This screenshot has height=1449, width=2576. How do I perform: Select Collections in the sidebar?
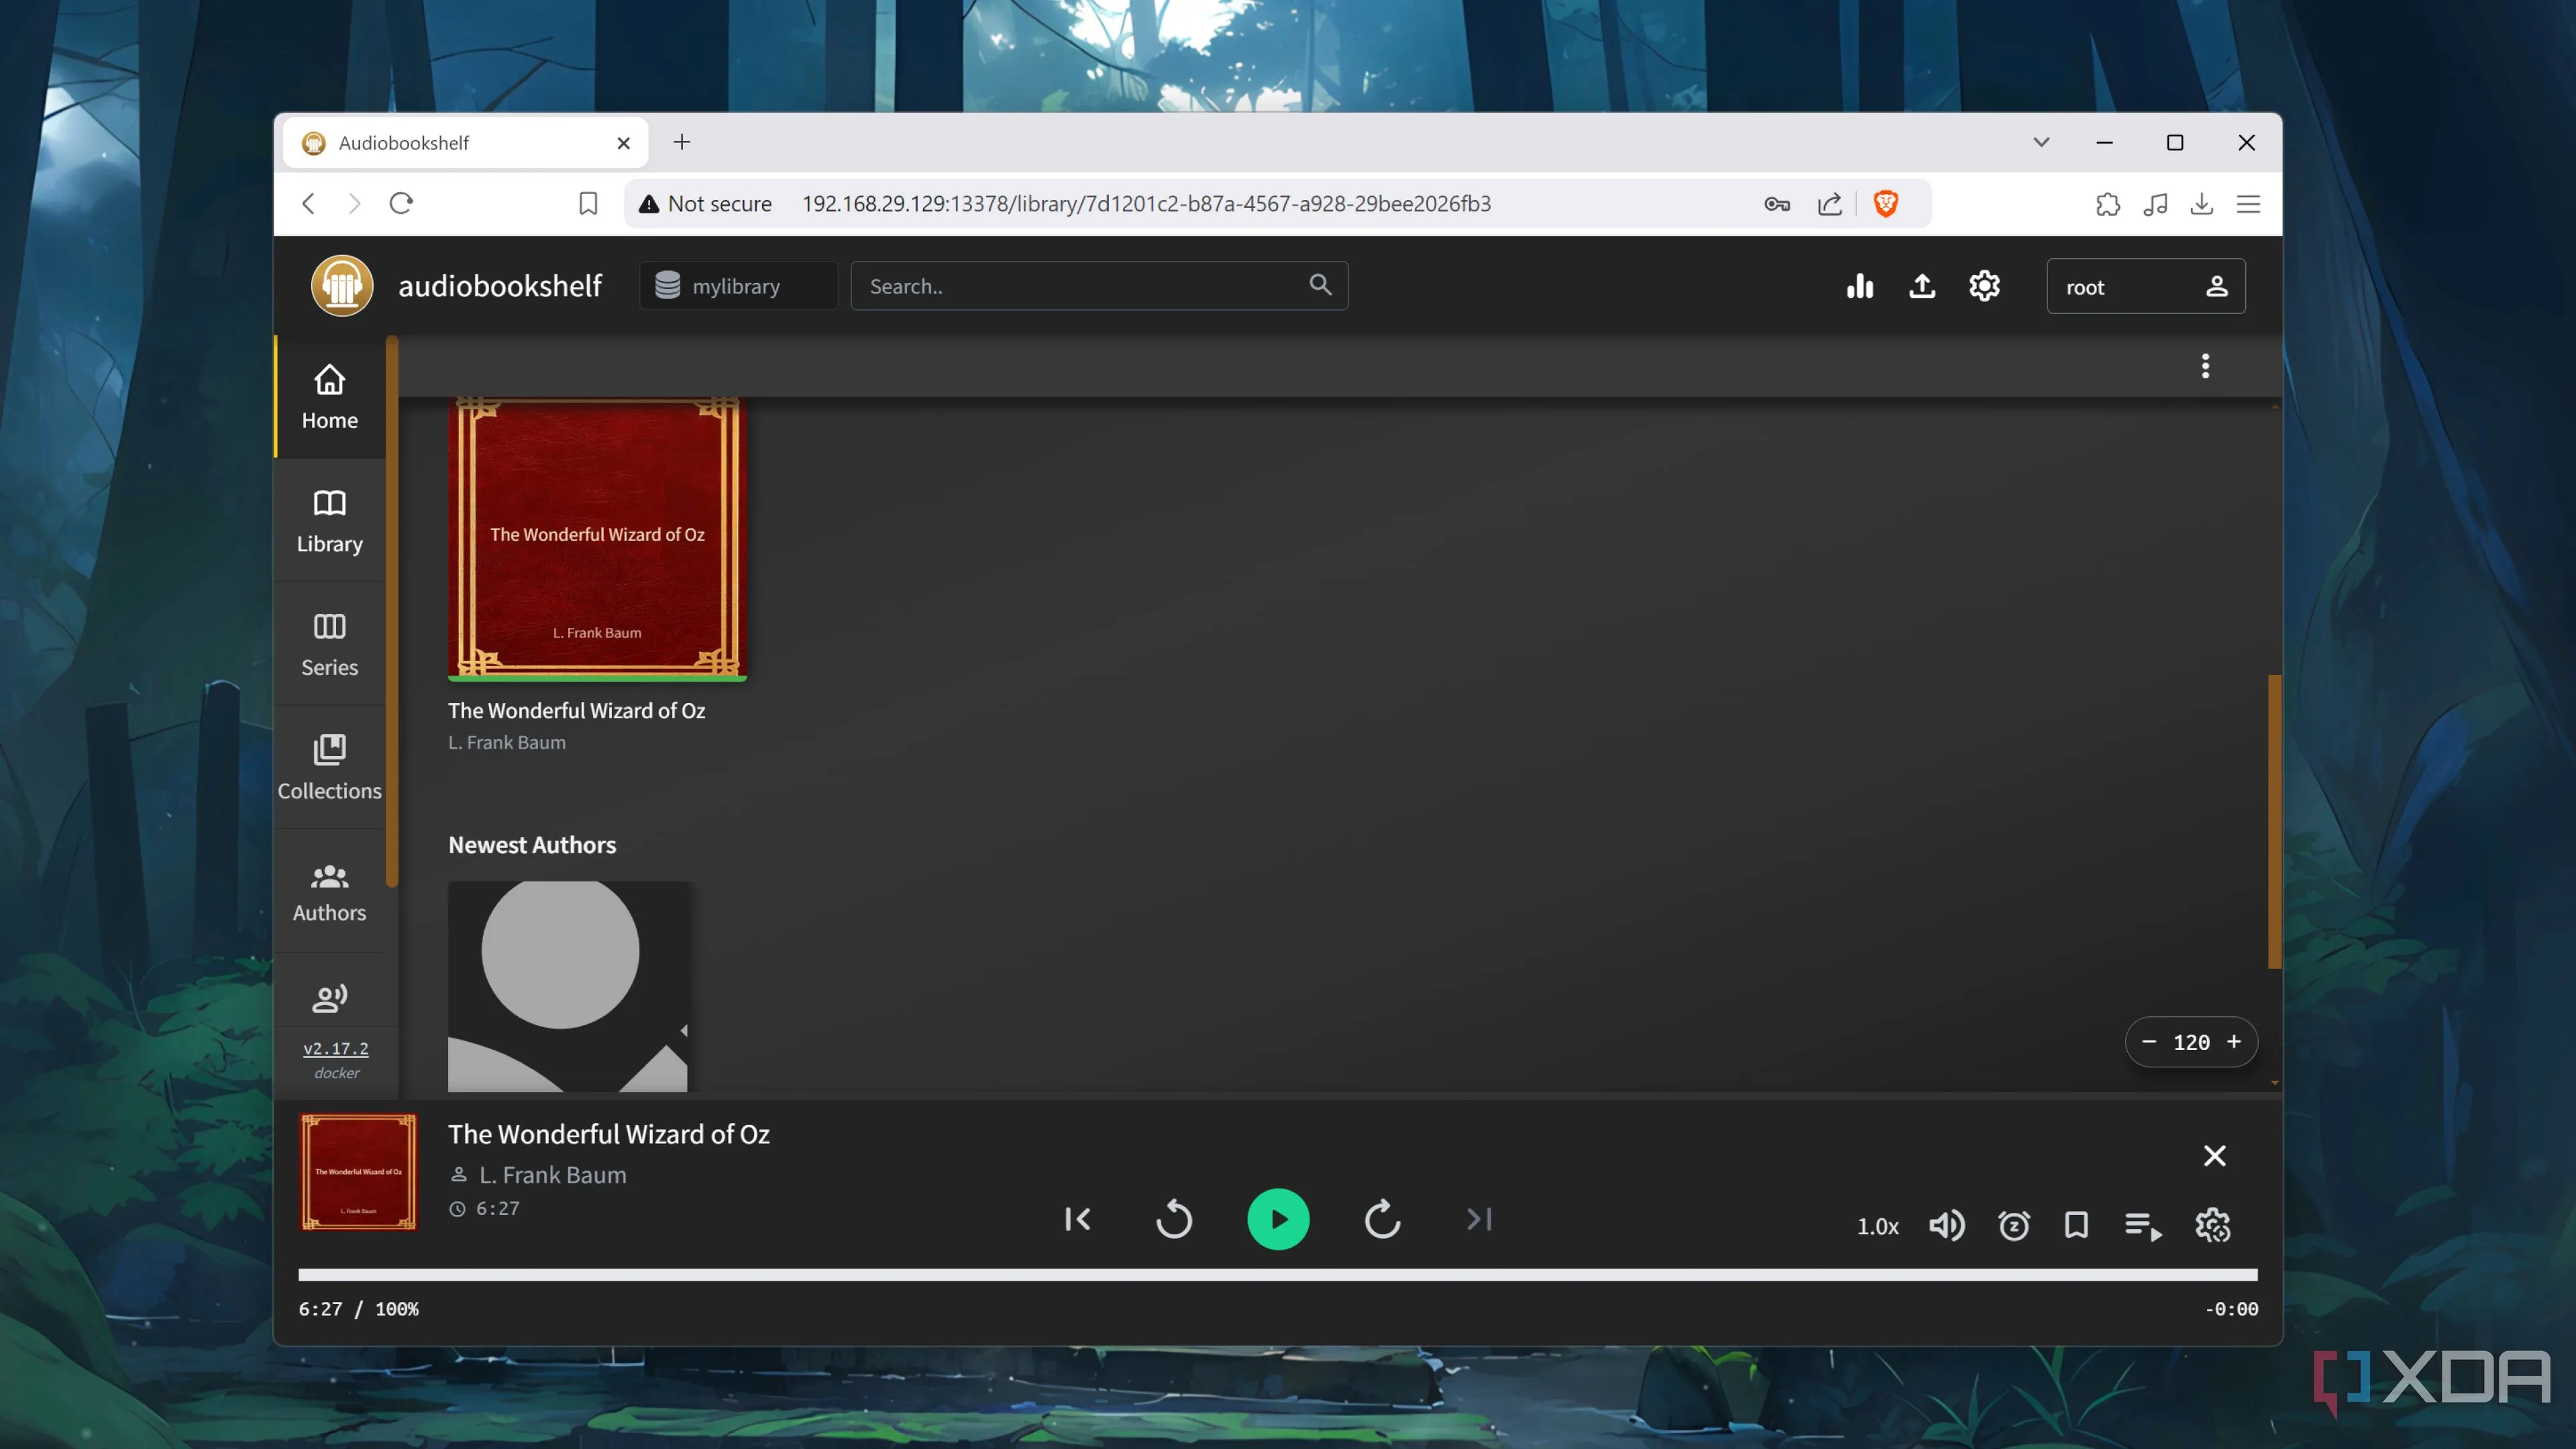pos(329,767)
